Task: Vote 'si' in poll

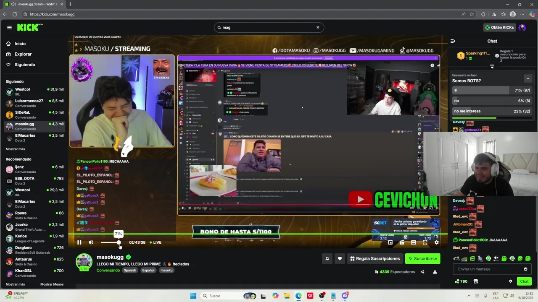Action: (x=492, y=90)
